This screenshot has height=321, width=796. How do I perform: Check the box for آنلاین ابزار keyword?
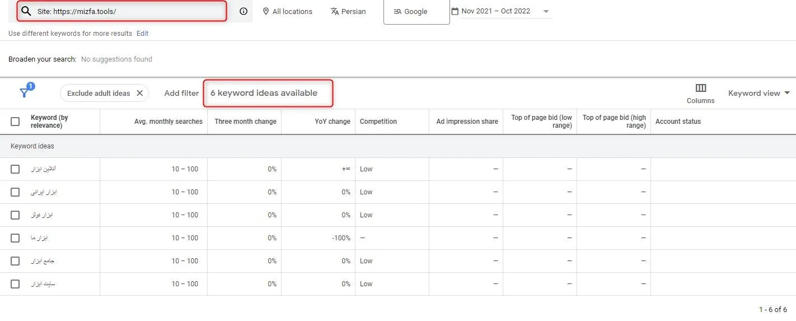coord(15,169)
